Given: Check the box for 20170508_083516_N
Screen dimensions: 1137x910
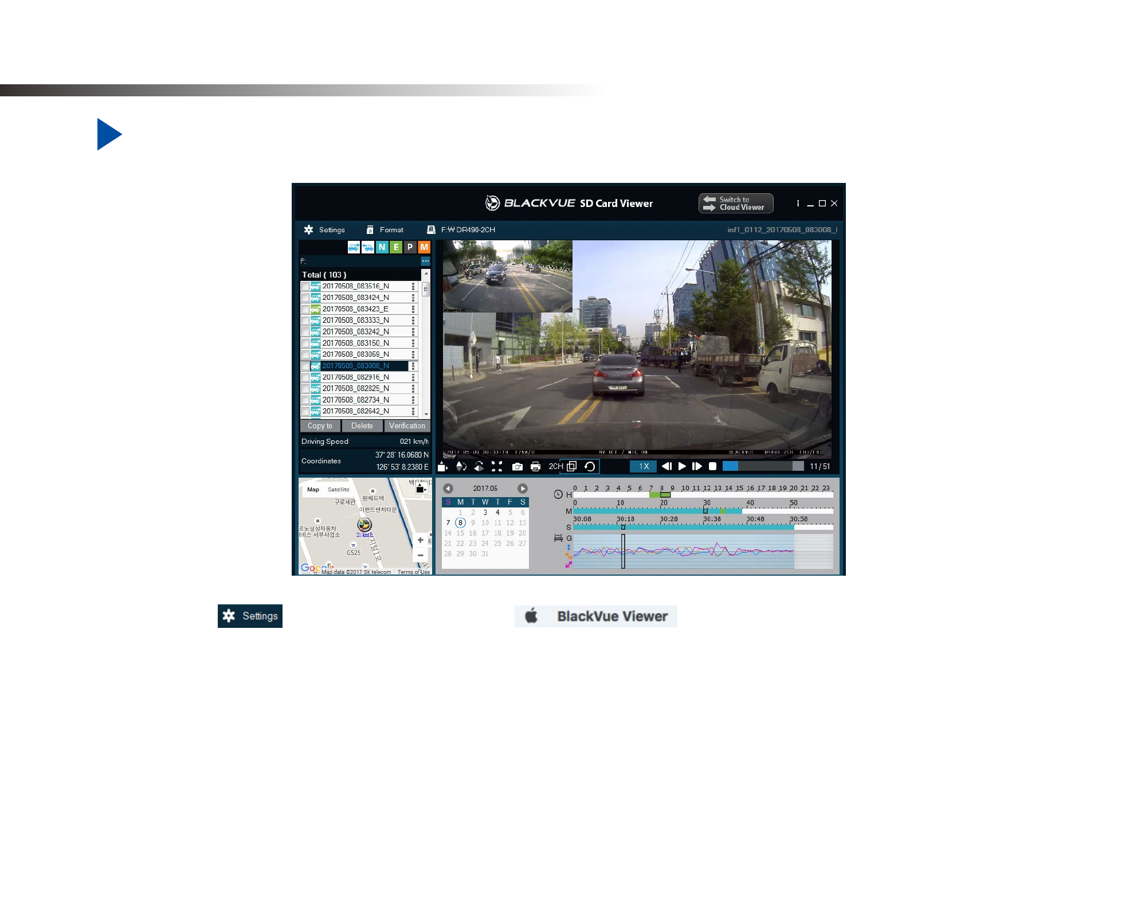Looking at the screenshot, I should [x=305, y=287].
